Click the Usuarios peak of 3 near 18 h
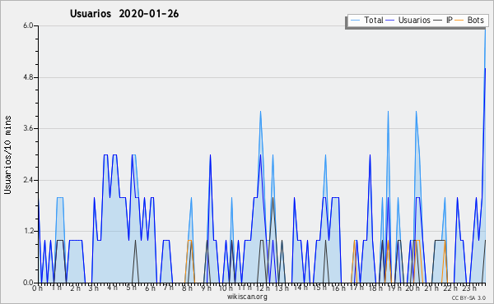The height and width of the screenshot is (304, 494). pyautogui.click(x=370, y=154)
